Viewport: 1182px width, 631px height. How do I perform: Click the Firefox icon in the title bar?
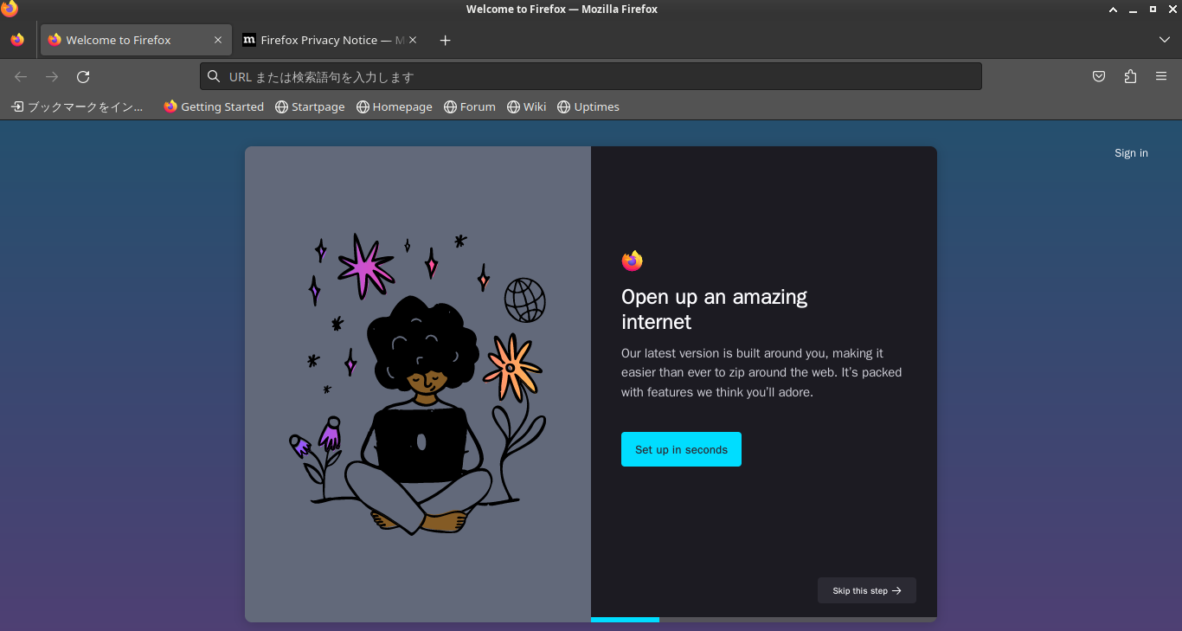[10, 9]
